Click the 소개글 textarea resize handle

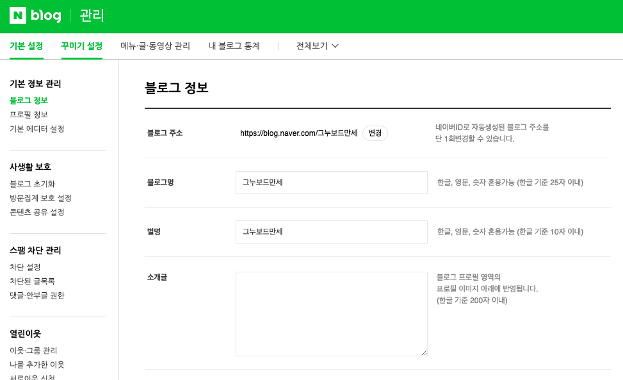(x=424, y=352)
